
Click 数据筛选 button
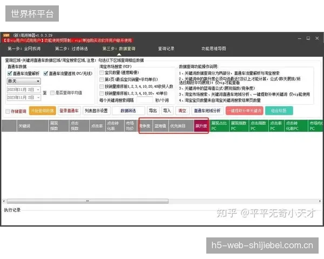coord(129,111)
